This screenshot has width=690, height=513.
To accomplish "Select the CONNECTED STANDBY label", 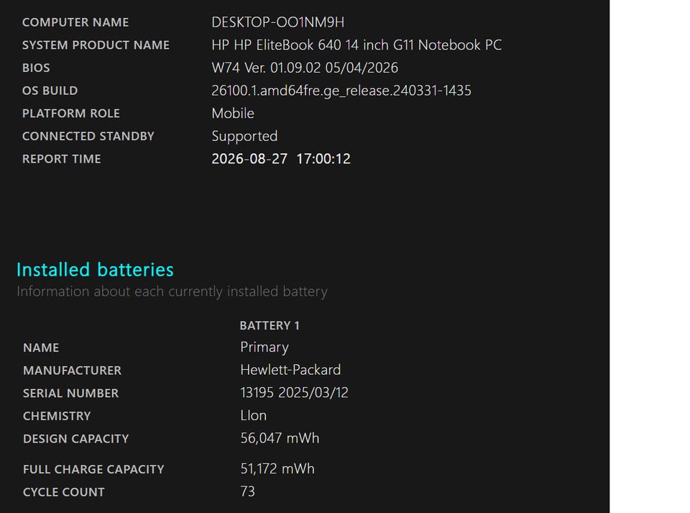I will (x=88, y=136).
